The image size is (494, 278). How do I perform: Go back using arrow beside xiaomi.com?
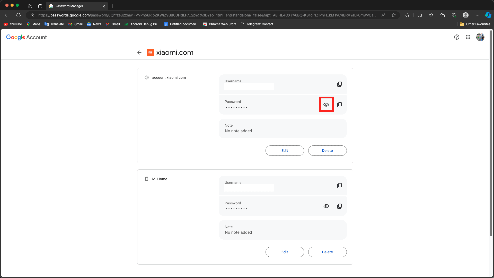(139, 53)
